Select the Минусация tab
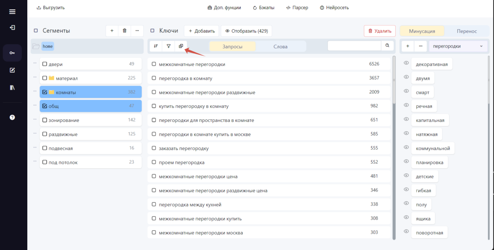This screenshot has width=494, height=250. 422,31
